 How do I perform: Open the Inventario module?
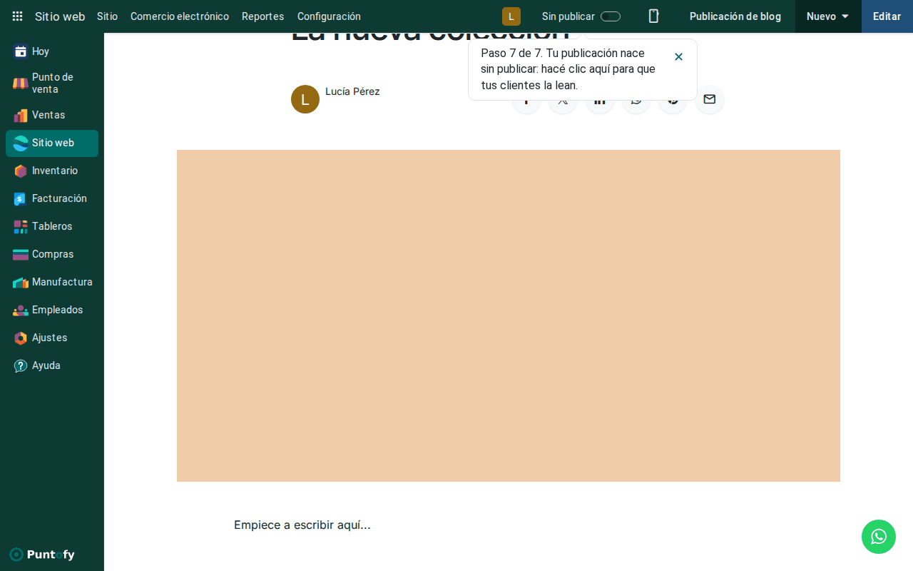tap(52, 171)
